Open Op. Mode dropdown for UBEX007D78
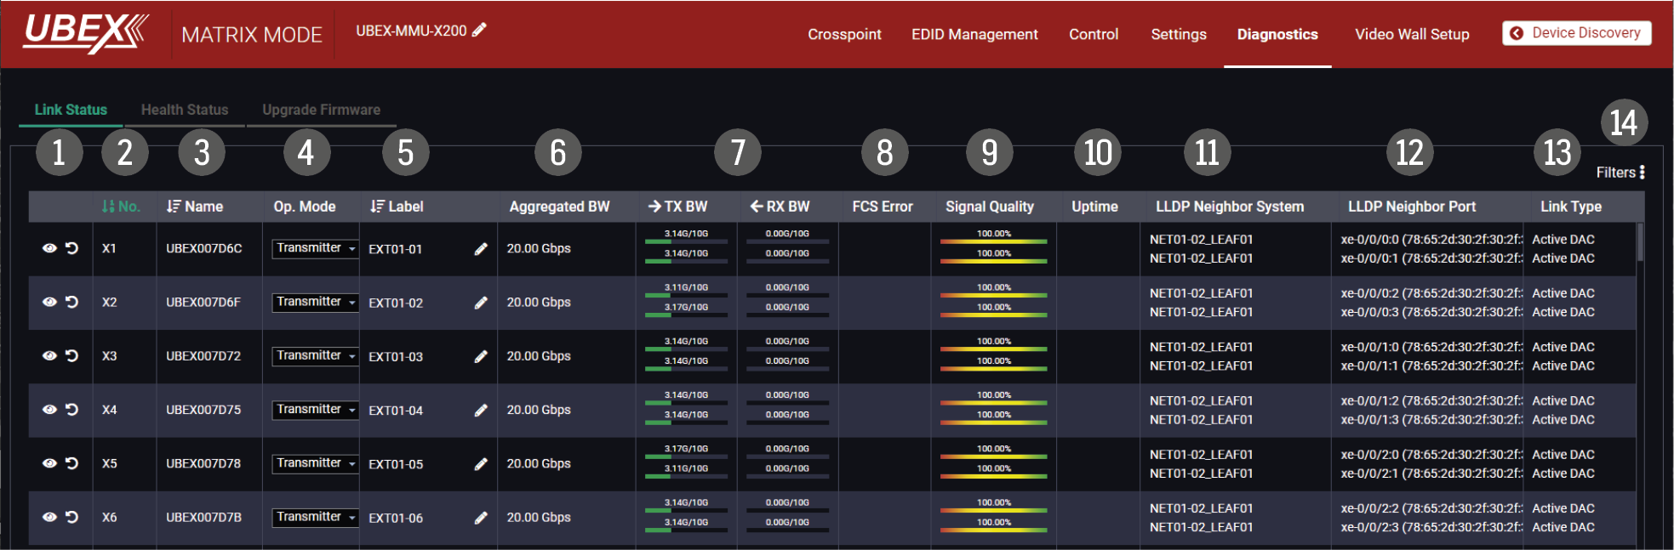Image resolution: width=1674 pixels, height=550 pixels. click(x=316, y=463)
